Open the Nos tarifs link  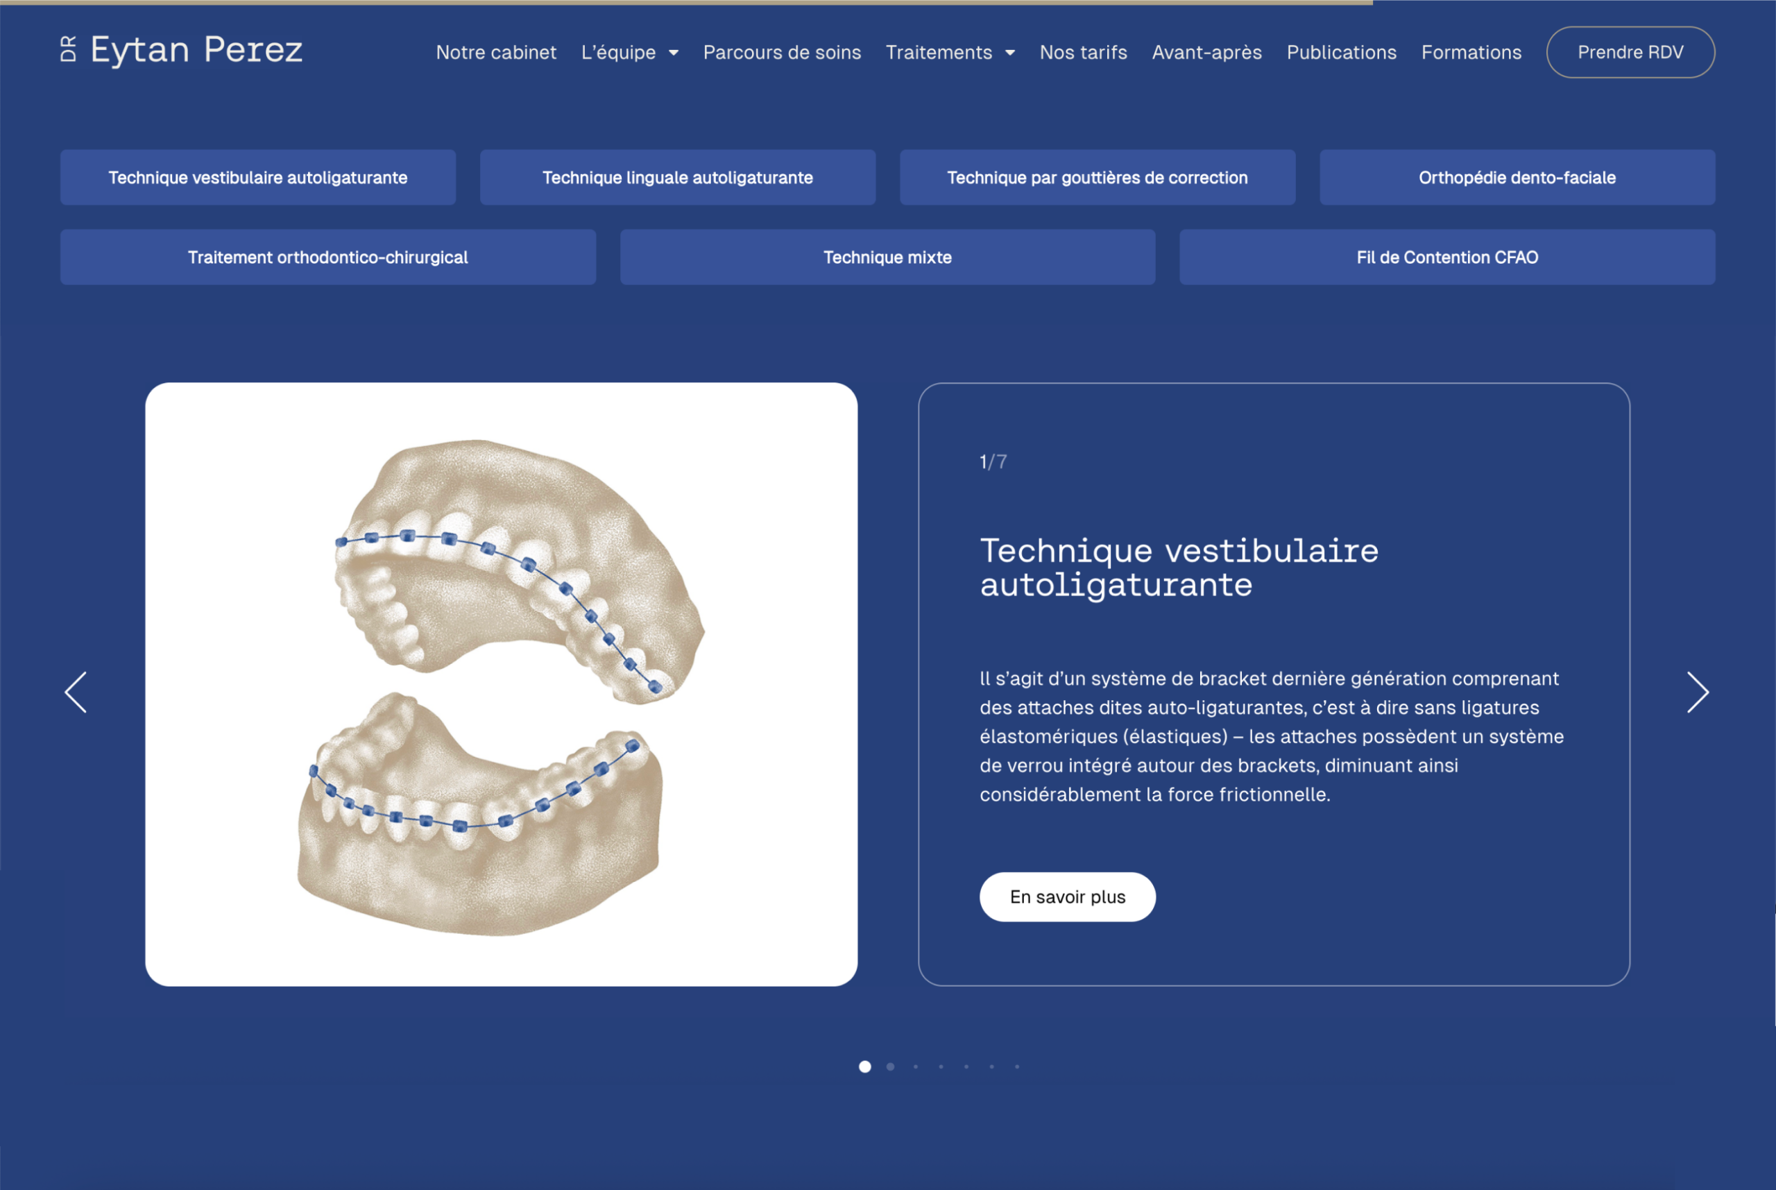1082,52
